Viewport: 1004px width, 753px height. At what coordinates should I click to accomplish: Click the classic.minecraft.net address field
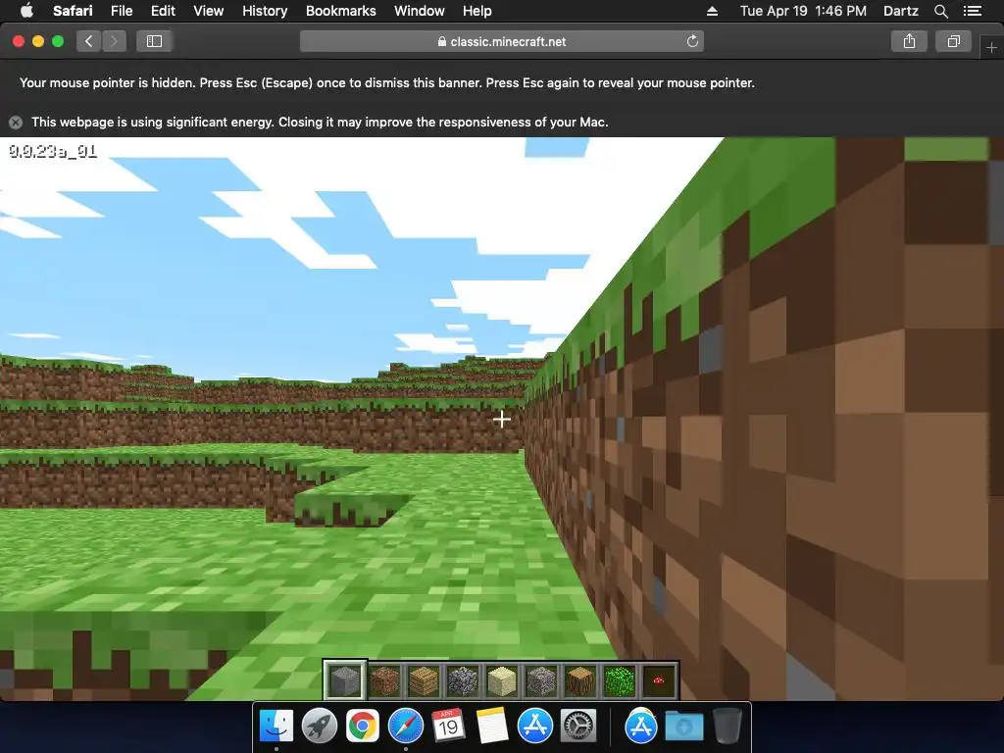pos(502,41)
